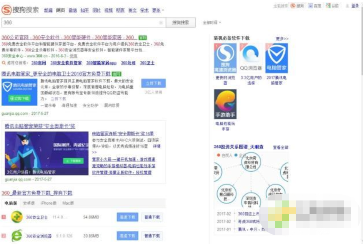The image size is (363, 245).
Task: Switch to Google (谷歌) search icon
Action: tap(328, 5)
